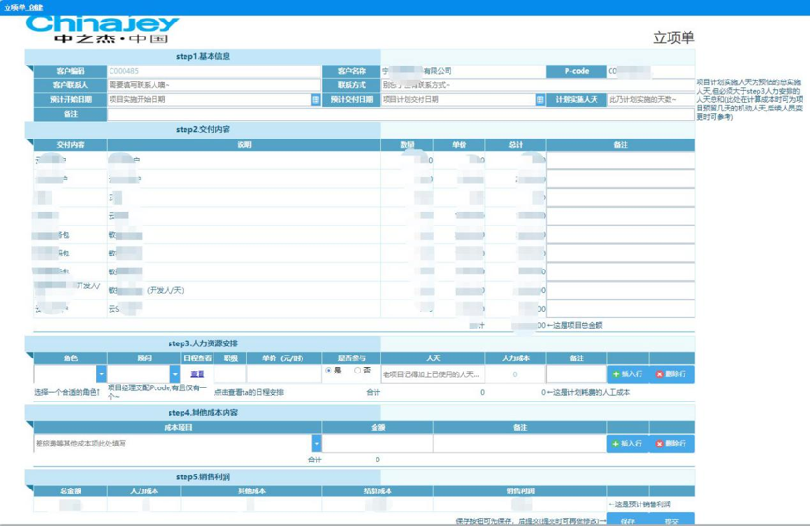Click the 备注 field in step1
The image size is (810, 526).
coord(401,114)
